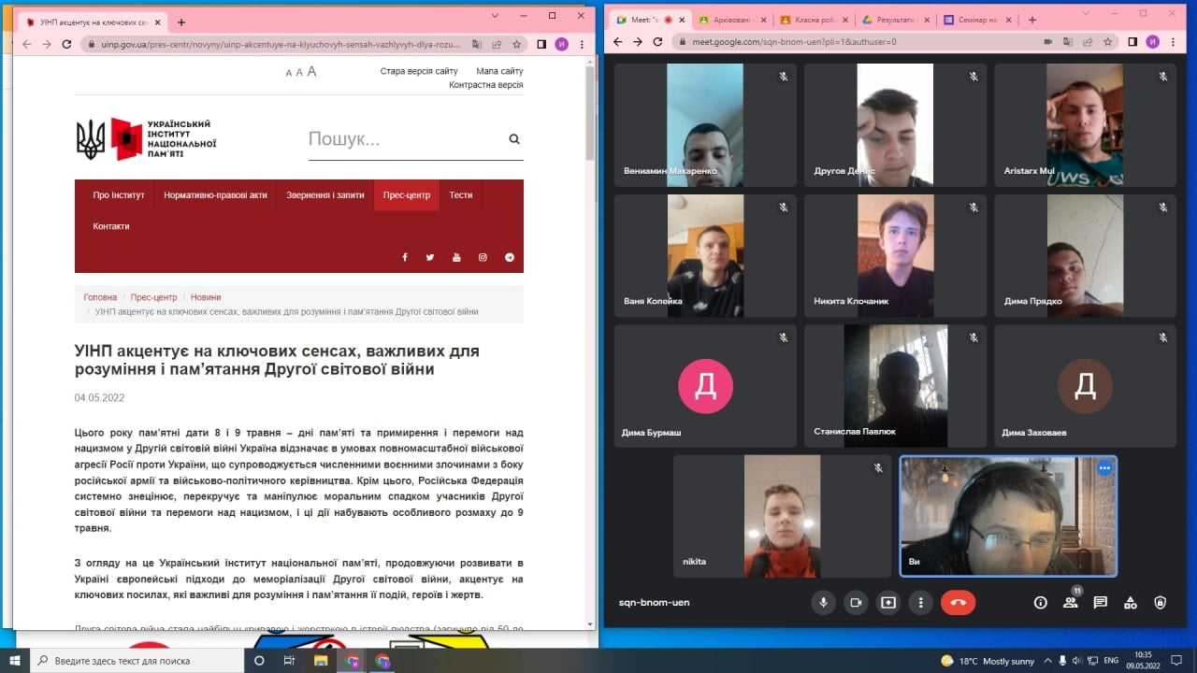Viewport: 1197px width, 673px height.
Task: Switch to the Архівовані Classroom tab
Action: (x=732, y=20)
